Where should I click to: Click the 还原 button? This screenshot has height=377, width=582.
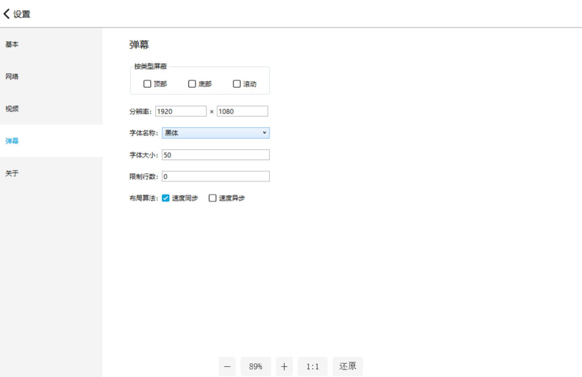[348, 367]
